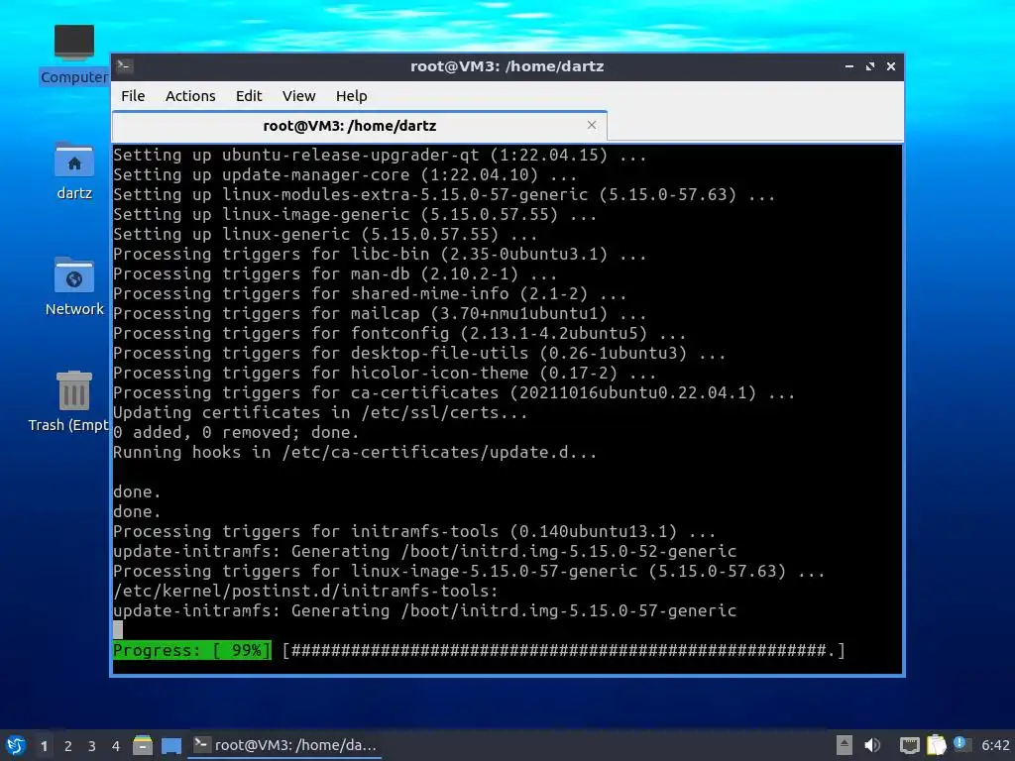Screen dimensions: 1015x761
Task: Open the network connection tray icon
Action: click(x=910, y=745)
